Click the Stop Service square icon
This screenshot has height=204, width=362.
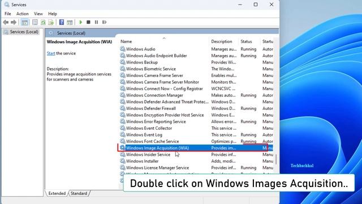(88, 22)
